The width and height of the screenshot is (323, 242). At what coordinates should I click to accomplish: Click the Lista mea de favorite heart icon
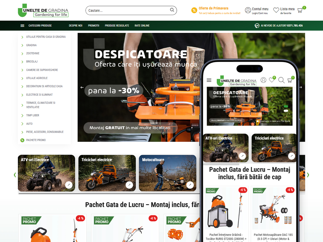point(276,10)
